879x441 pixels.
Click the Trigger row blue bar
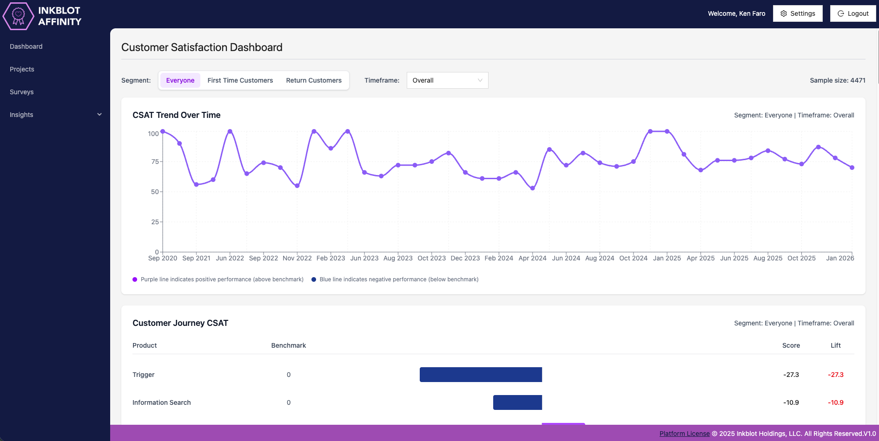(481, 375)
